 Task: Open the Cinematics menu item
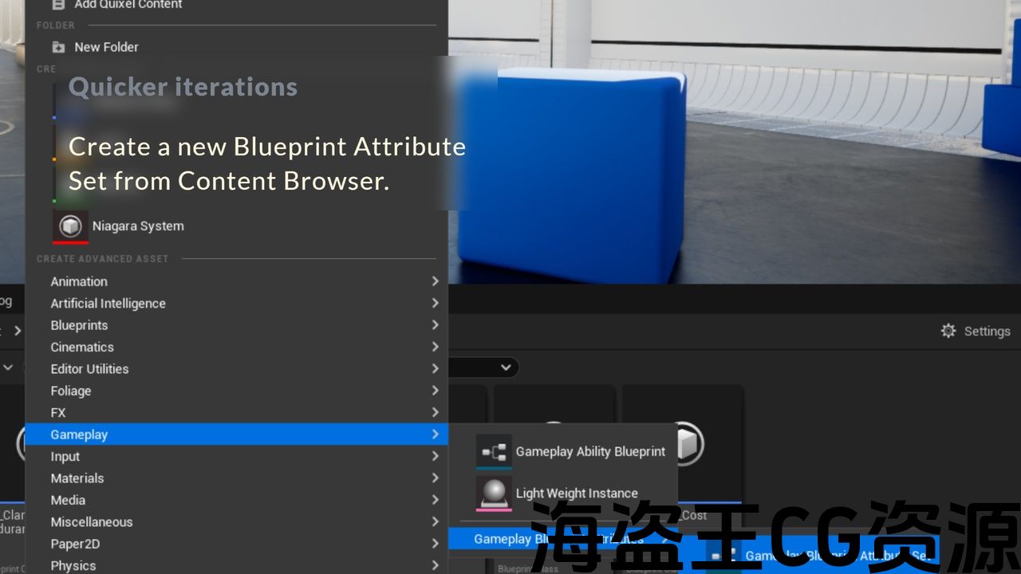pyautogui.click(x=82, y=347)
